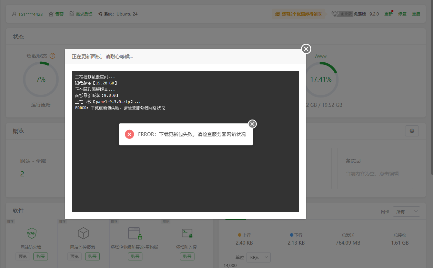Click the update log terminal area
Viewport: 433px width, 268px height.
(185, 142)
